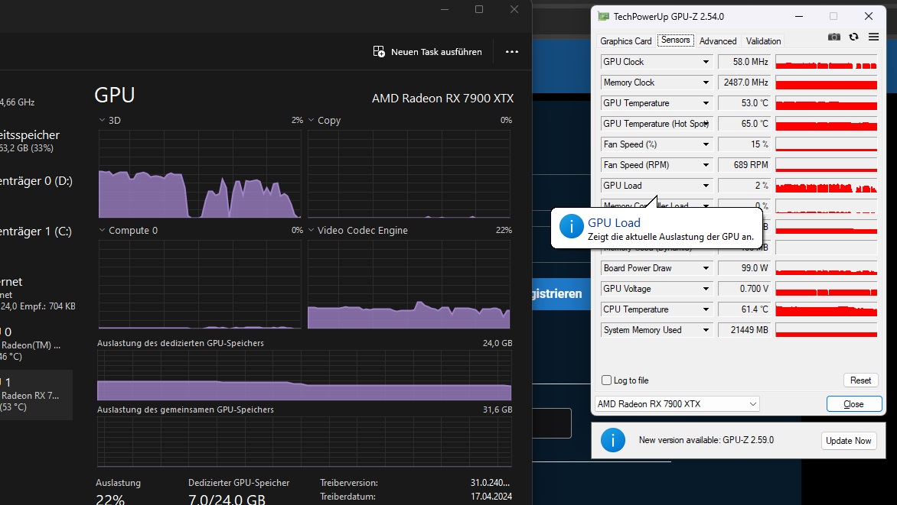Click the GPU Voltage 0.700 V value

(744, 289)
